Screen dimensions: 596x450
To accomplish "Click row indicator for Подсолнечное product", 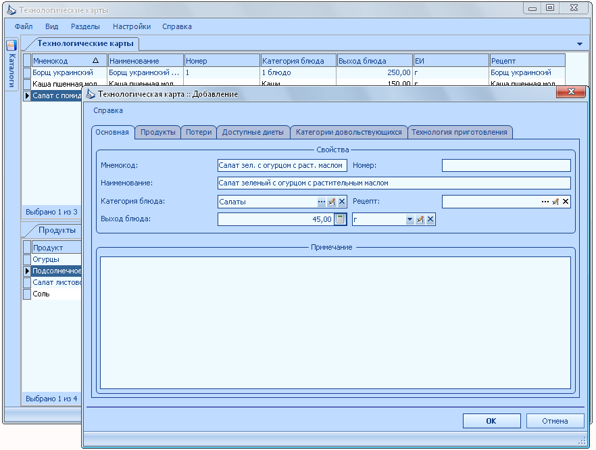I will (27, 271).
